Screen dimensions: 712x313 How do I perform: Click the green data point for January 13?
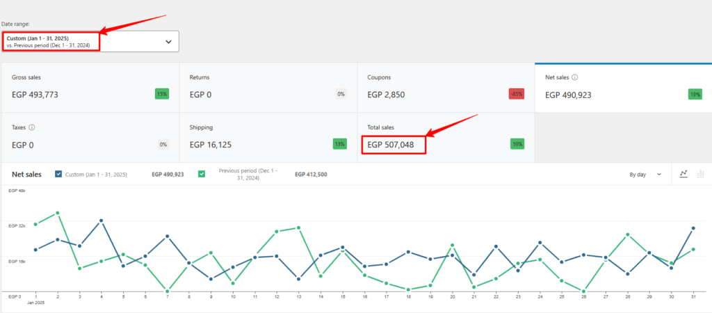299,227
